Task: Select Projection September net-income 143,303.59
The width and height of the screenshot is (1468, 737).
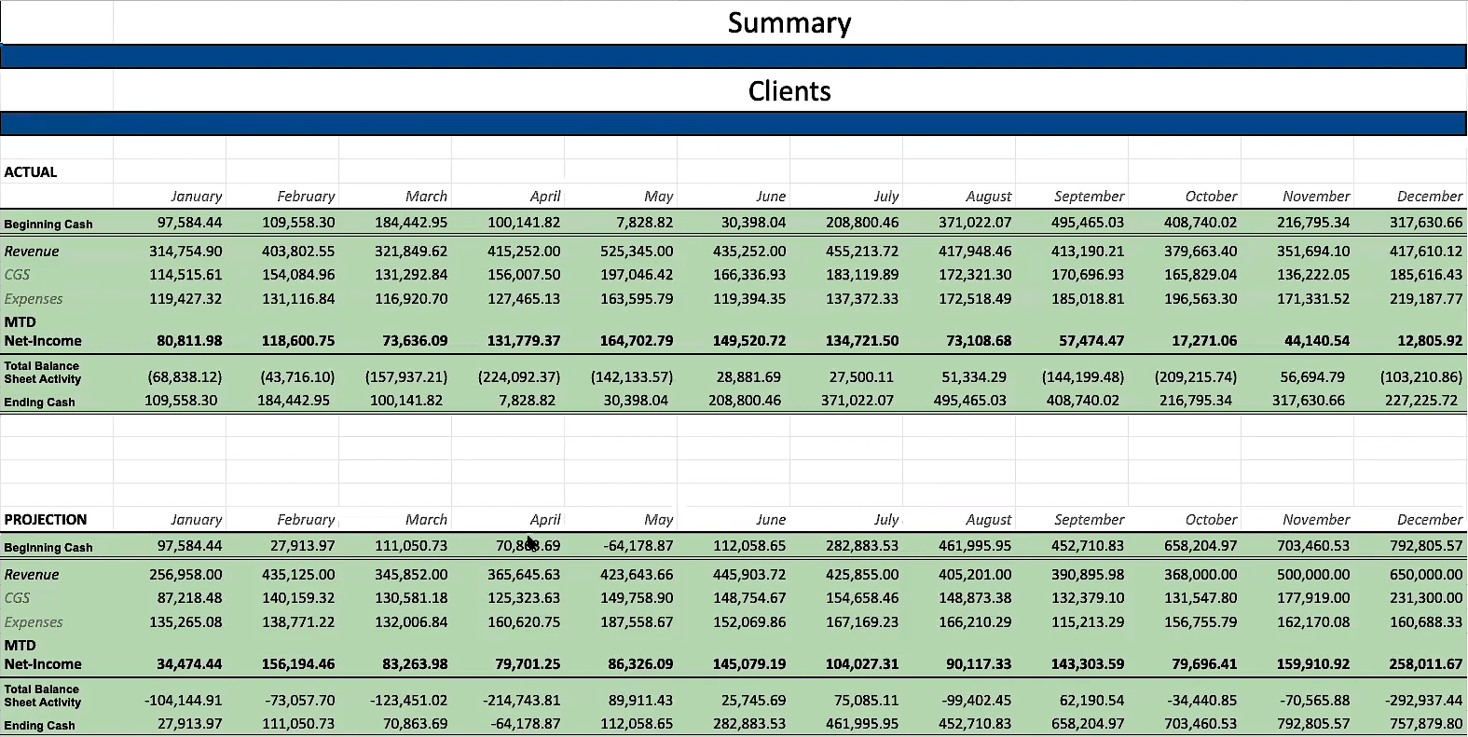Action: (1088, 664)
